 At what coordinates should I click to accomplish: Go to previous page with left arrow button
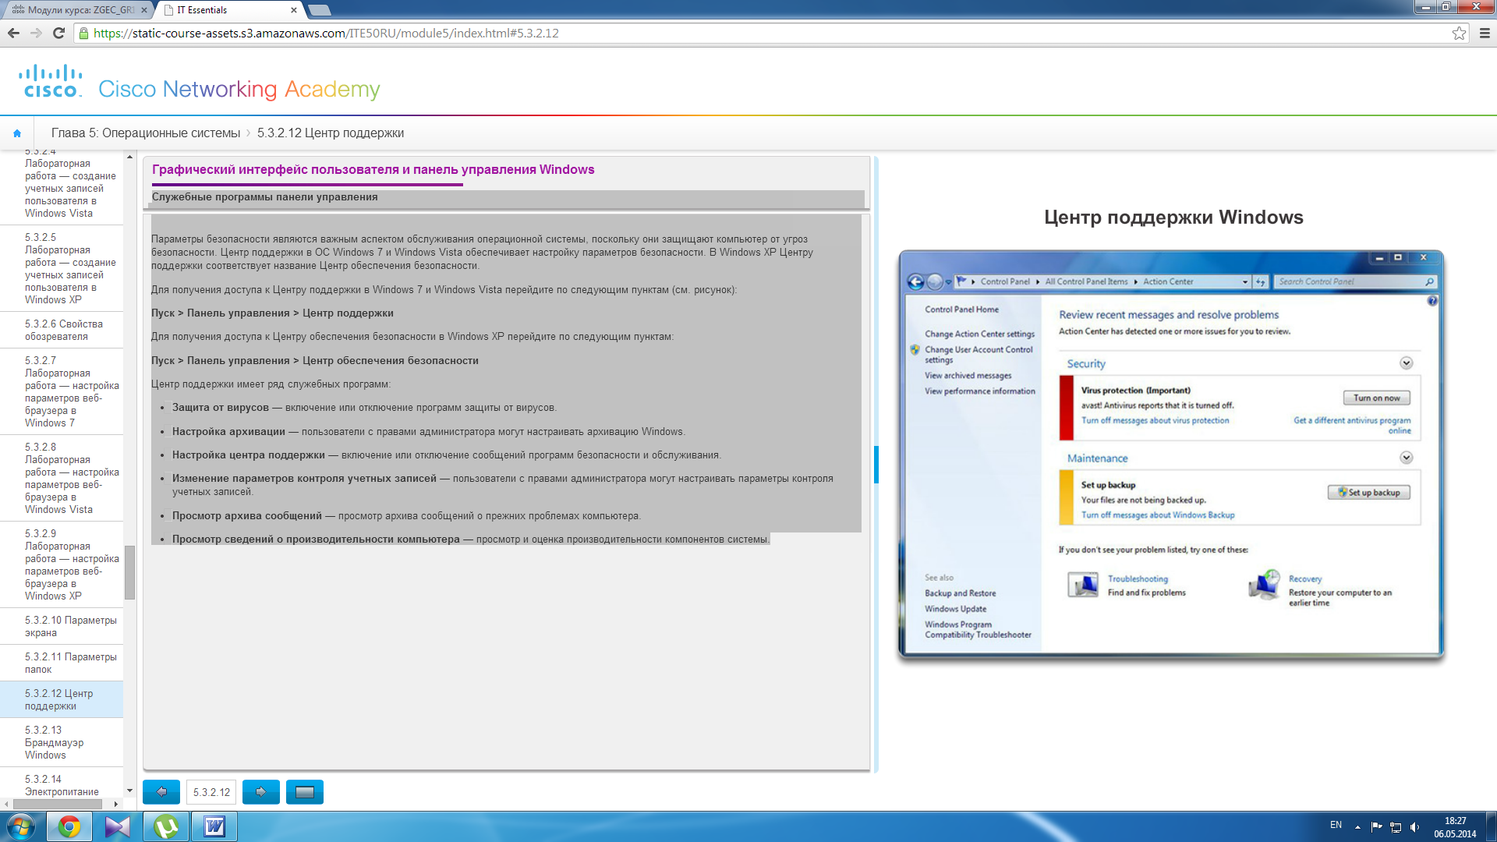(x=161, y=792)
